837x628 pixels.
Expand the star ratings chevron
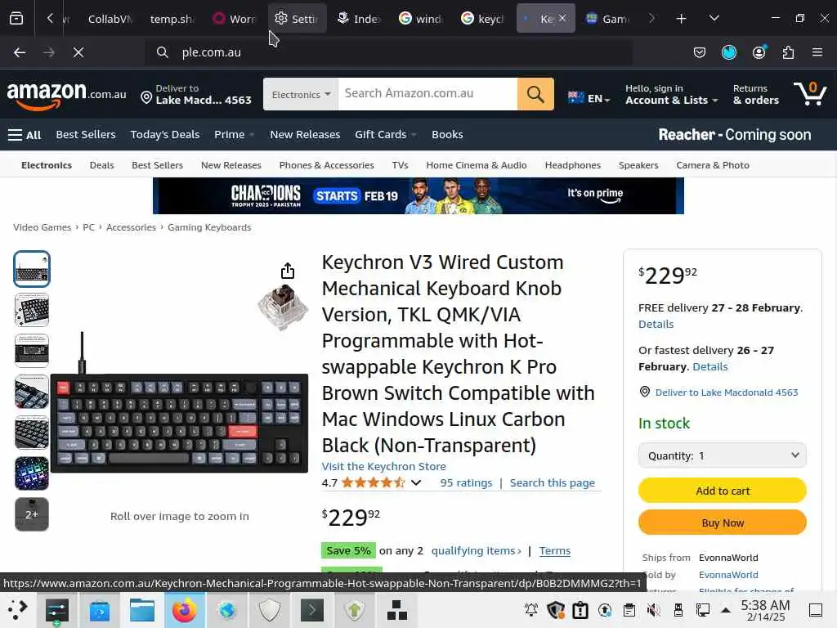coord(416,482)
